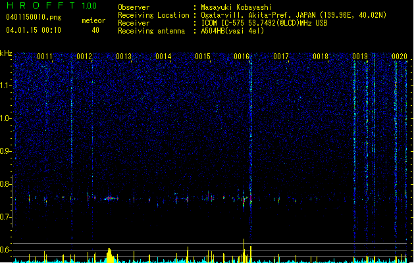This screenshot has width=414, height=263.
Task: Click the 'Receiver' field label
Action: [134, 23]
